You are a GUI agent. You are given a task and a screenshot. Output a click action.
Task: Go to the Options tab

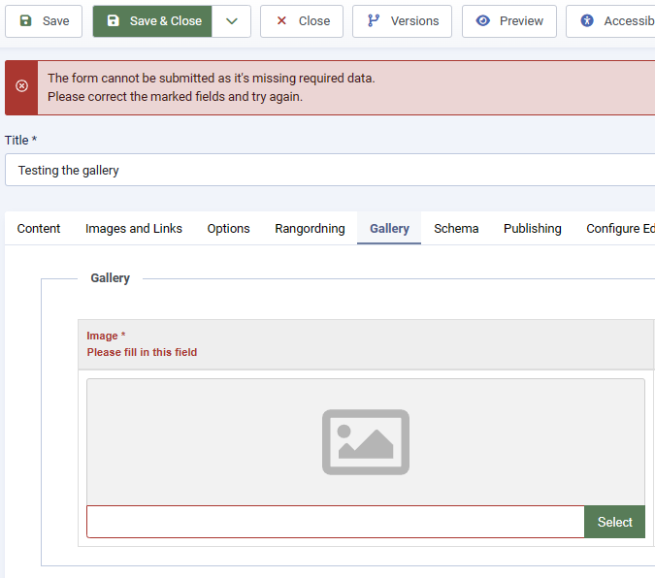(228, 229)
